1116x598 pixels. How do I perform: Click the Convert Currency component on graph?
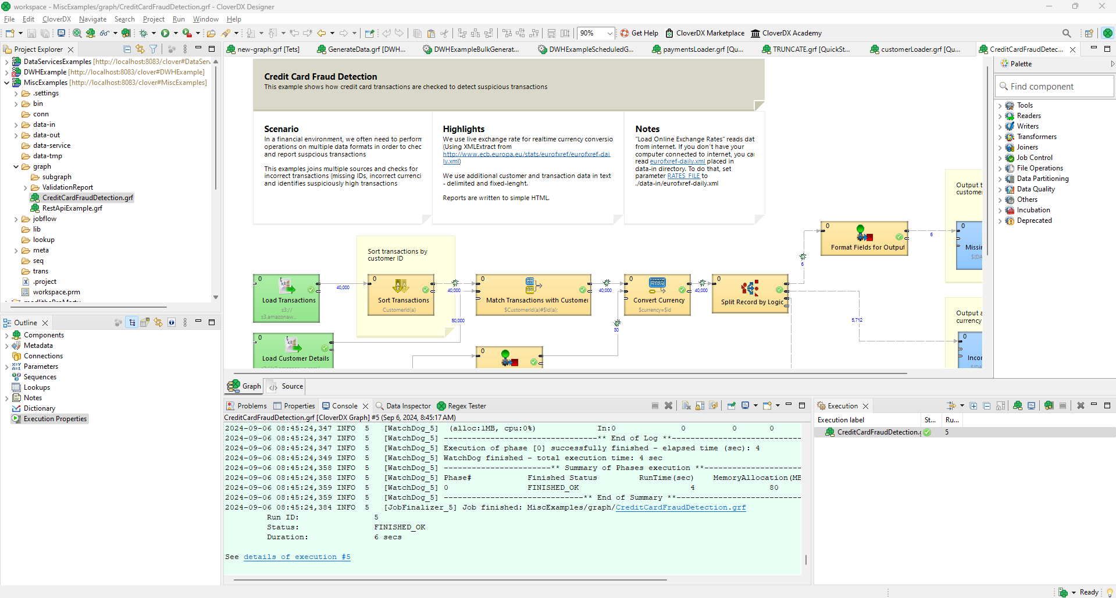tap(657, 294)
